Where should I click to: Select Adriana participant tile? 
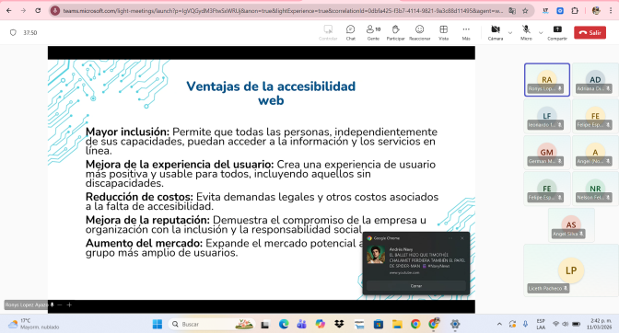tap(595, 80)
